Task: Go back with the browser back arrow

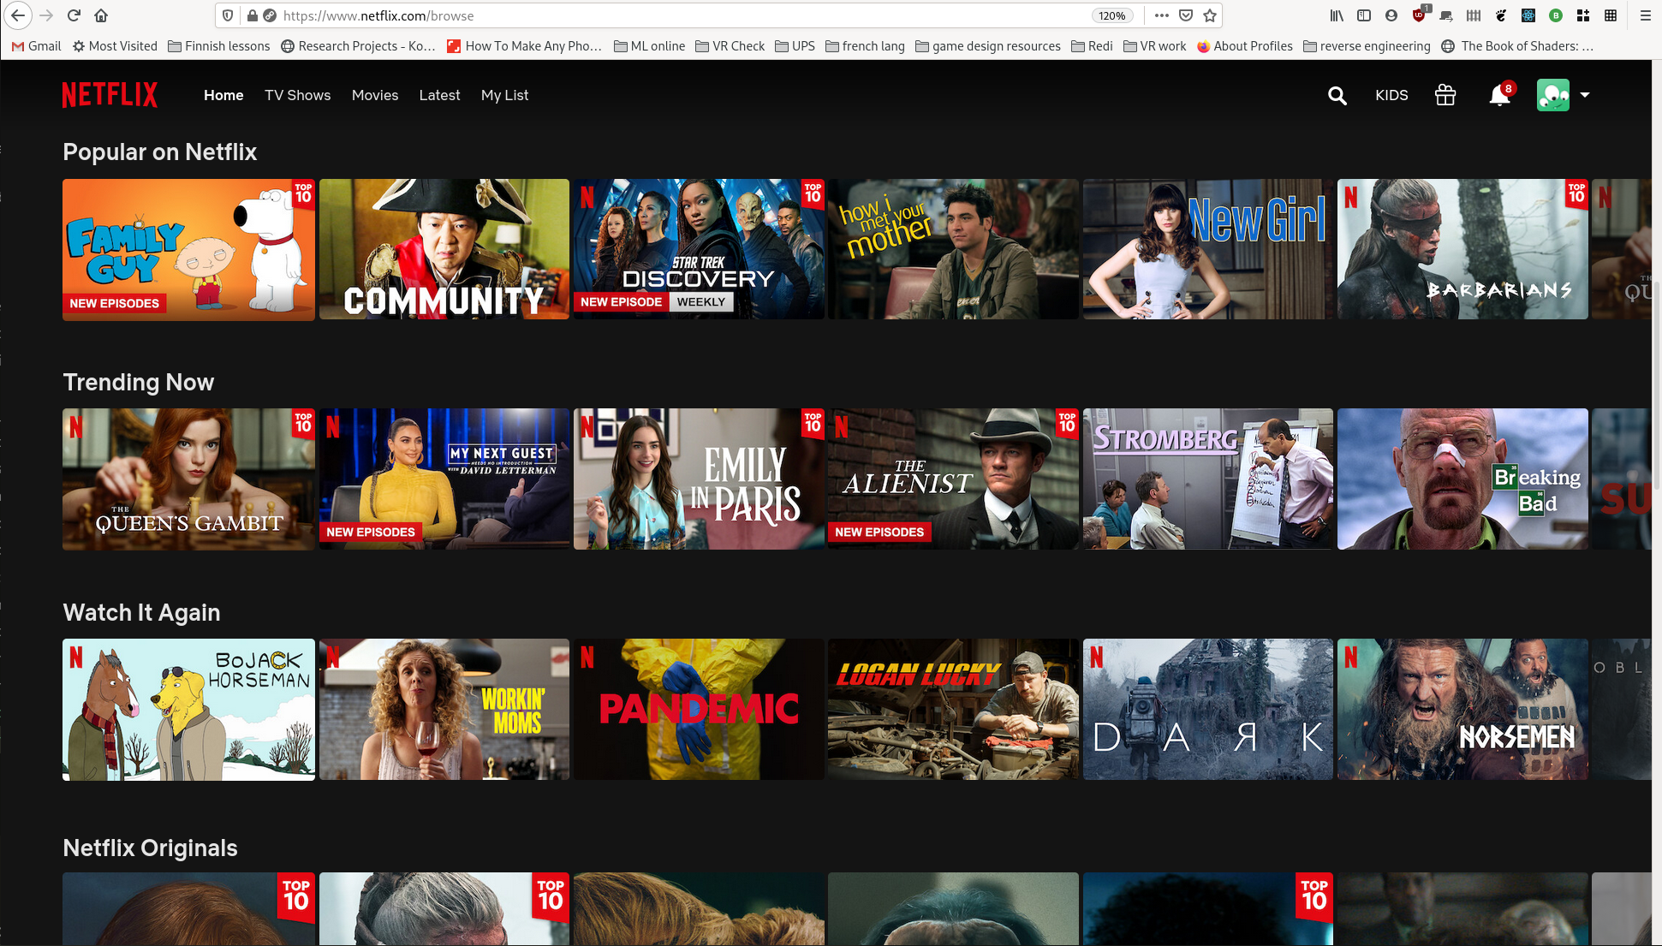Action: (x=18, y=15)
